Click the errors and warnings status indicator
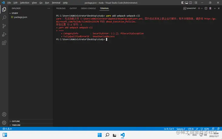The height and width of the screenshot is (139, 222). tap(7, 129)
